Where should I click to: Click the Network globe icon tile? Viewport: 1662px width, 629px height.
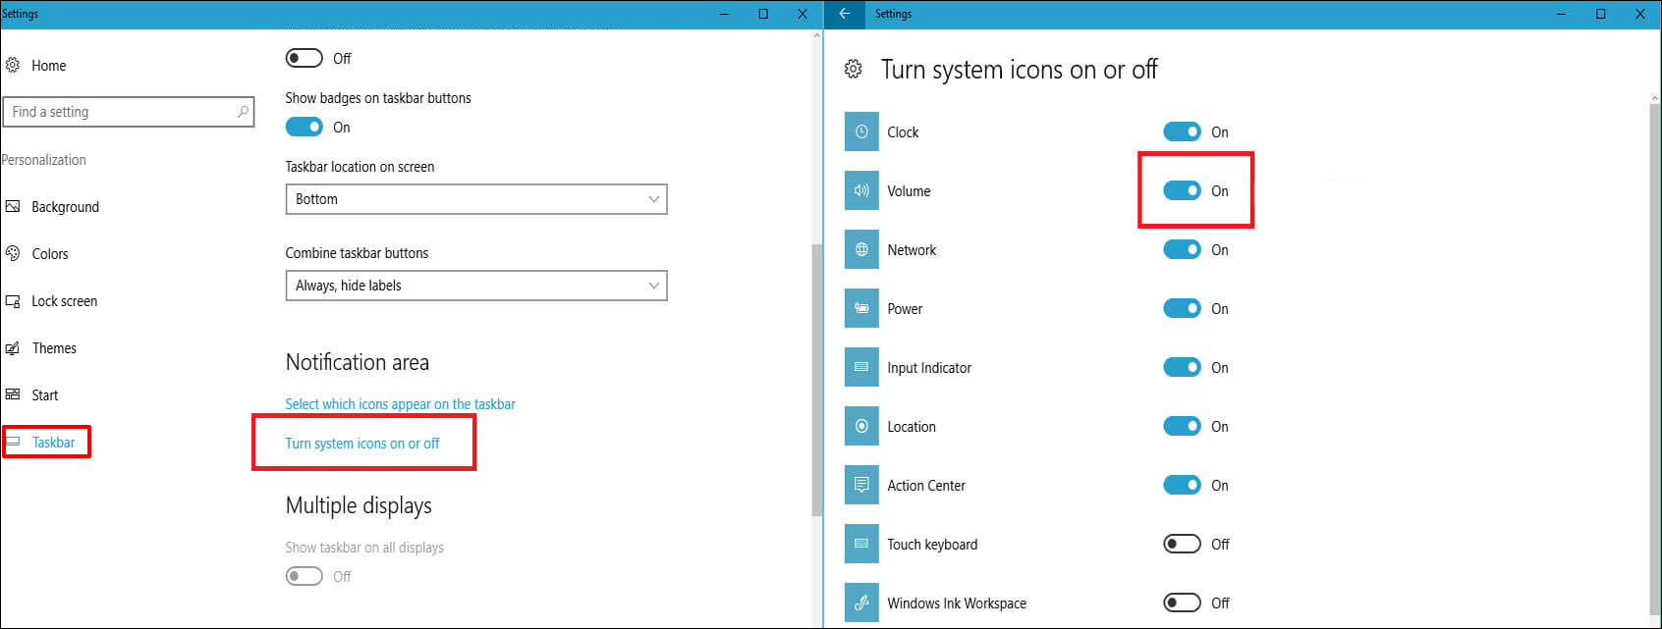(861, 249)
